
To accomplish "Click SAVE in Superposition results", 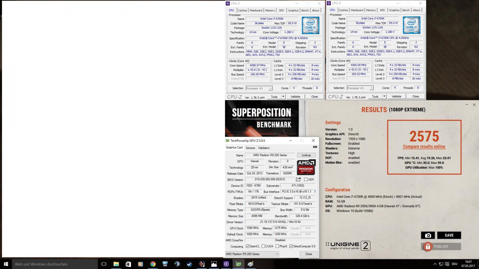I will pyautogui.click(x=449, y=235).
